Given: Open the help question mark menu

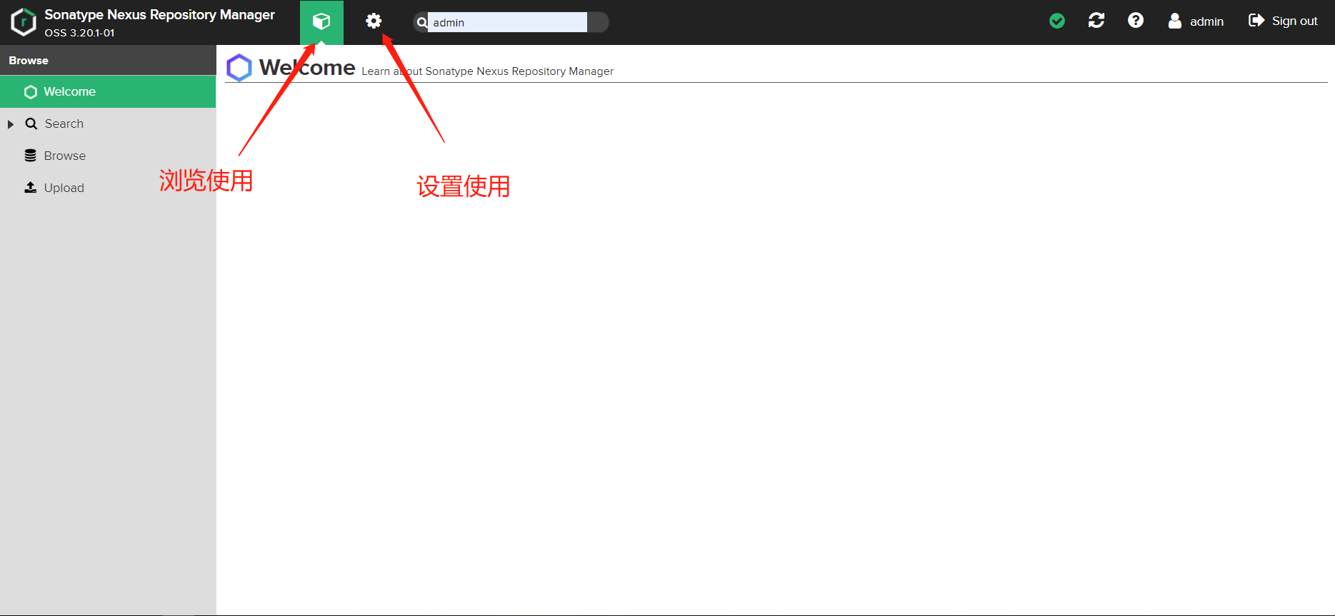Looking at the screenshot, I should tap(1136, 21).
